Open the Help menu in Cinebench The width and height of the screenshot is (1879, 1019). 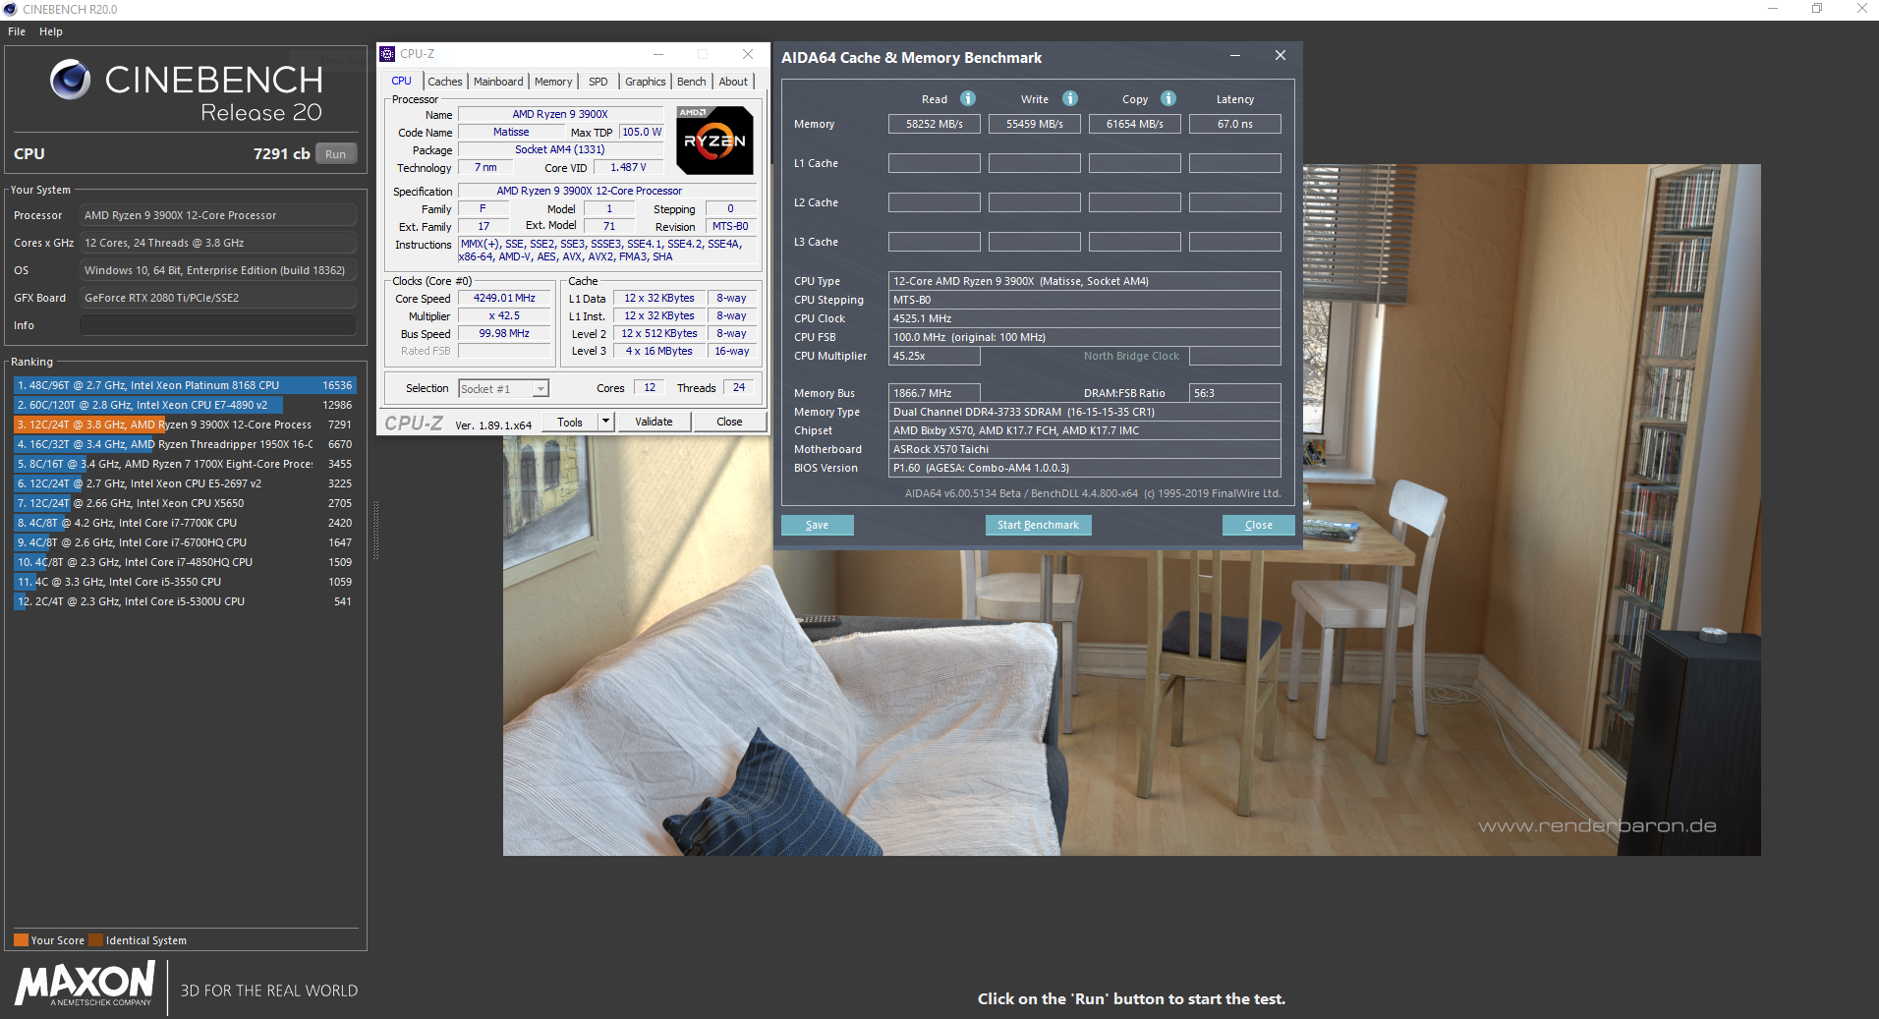(x=51, y=31)
